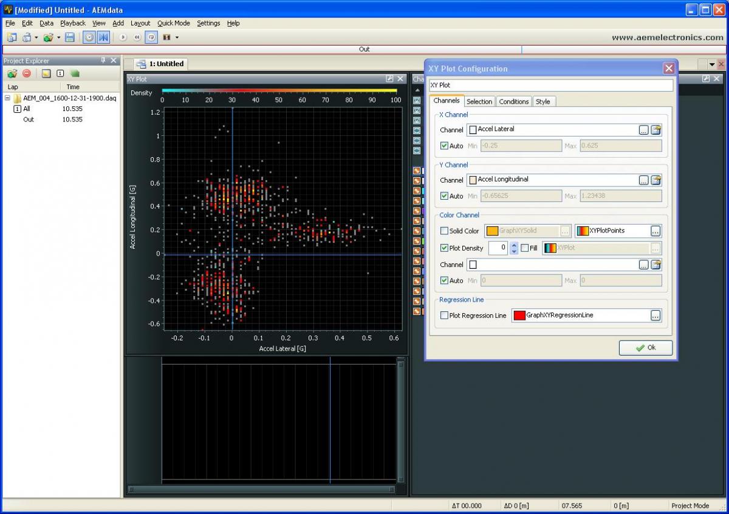Viewport: 729px width, 514px height.
Task: Click the channel properties icon for Y Channel
Action: tap(656, 180)
